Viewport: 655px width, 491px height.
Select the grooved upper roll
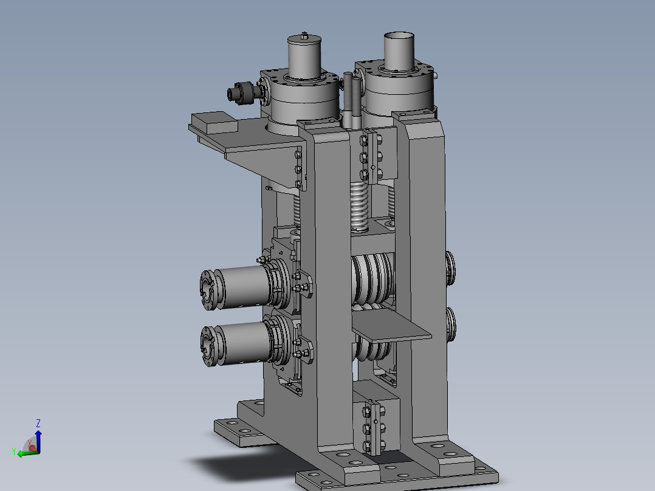coord(372,278)
